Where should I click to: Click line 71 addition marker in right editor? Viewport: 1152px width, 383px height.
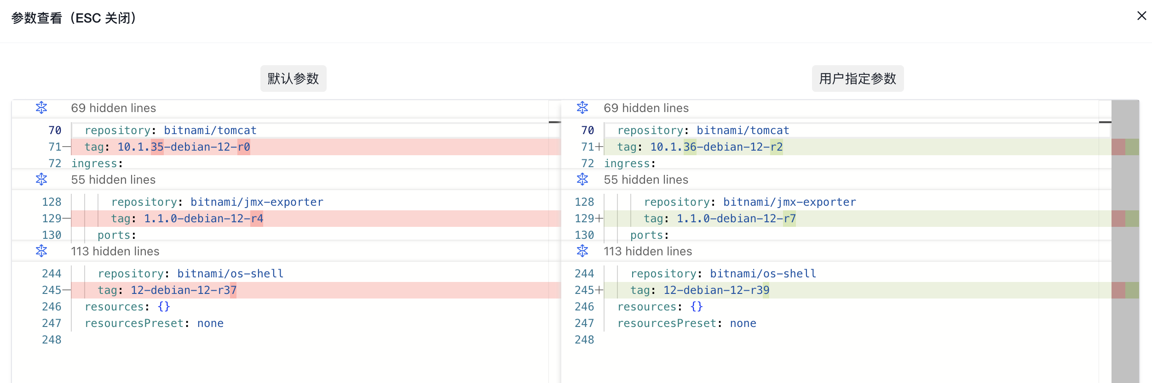tap(599, 147)
